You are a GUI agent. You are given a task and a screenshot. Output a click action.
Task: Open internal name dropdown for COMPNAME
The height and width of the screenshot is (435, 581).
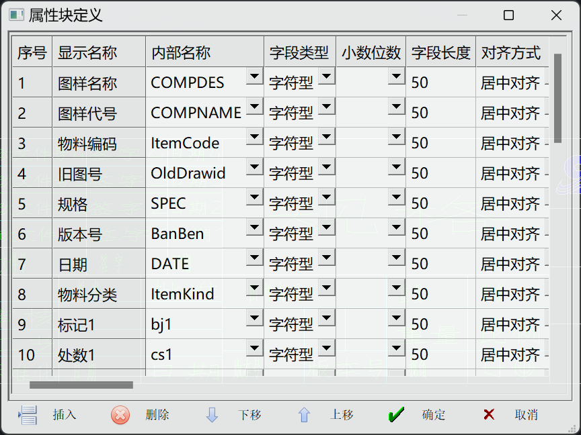tap(255, 107)
